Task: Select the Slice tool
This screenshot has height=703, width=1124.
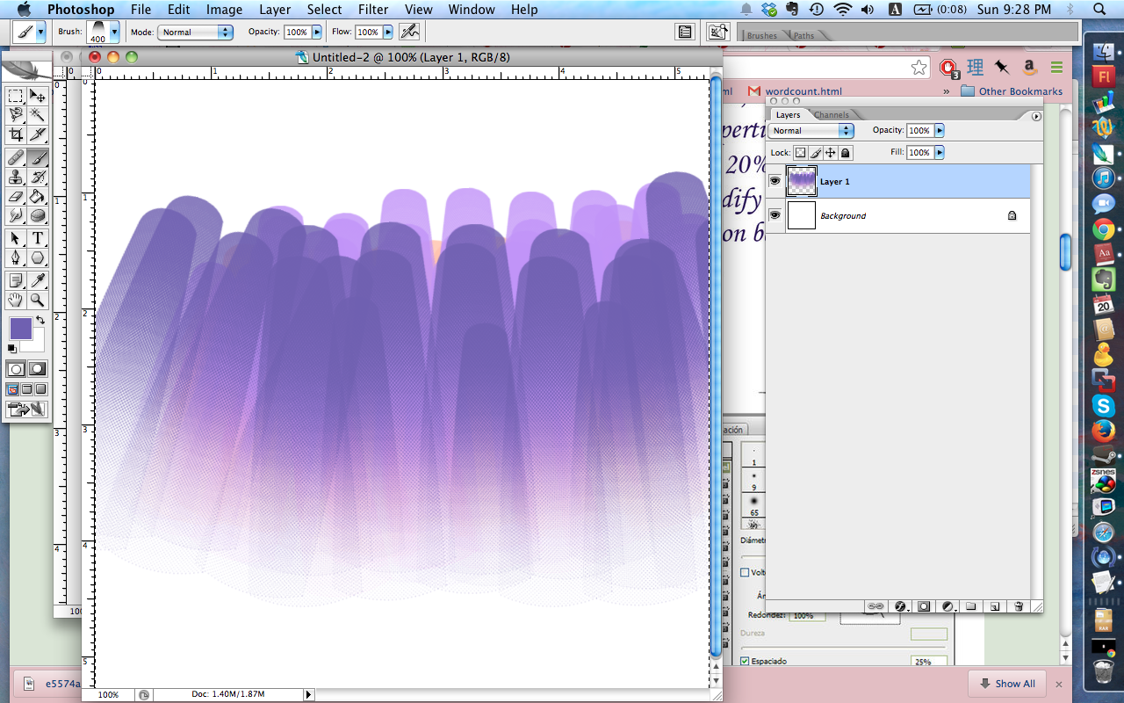Action: point(38,134)
